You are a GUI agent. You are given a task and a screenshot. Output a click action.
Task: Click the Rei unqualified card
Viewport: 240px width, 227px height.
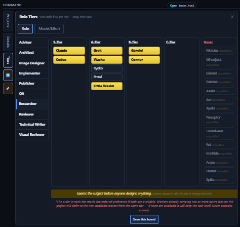coord(219,145)
